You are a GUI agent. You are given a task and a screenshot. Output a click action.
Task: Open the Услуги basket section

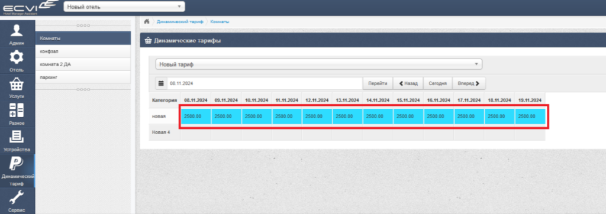click(17, 87)
